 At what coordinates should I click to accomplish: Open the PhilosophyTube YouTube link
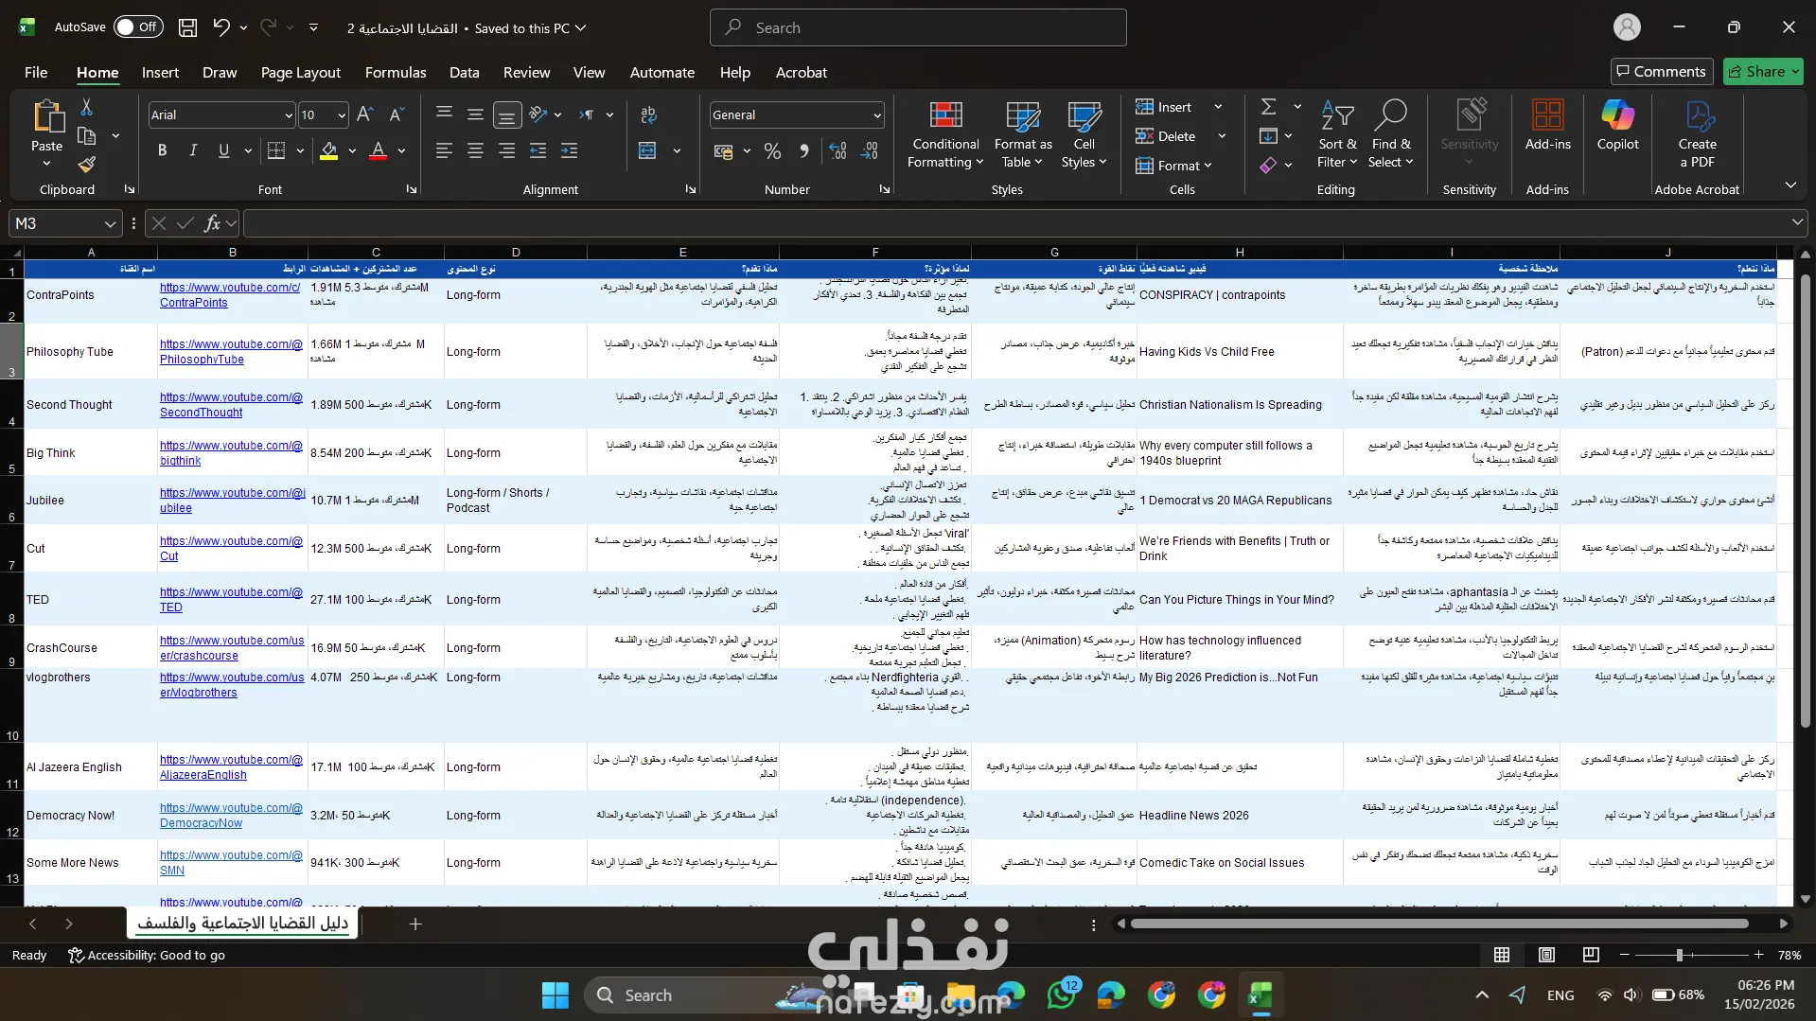[231, 352]
